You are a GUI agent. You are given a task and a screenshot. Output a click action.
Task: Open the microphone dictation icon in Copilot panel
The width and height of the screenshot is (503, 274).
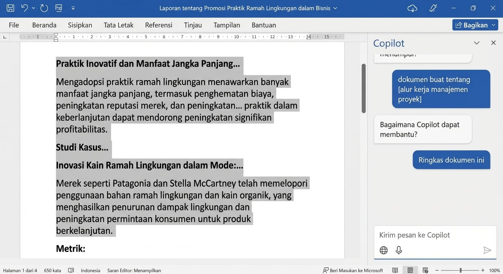(x=399, y=250)
